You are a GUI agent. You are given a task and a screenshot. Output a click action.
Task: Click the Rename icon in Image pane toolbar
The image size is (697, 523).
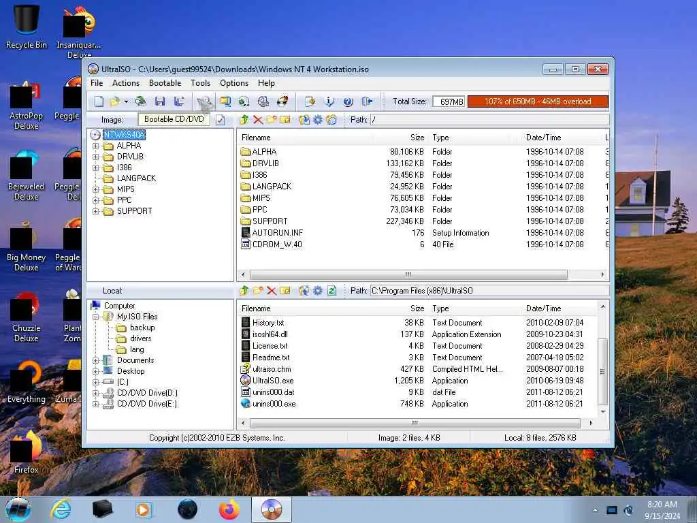click(x=285, y=120)
